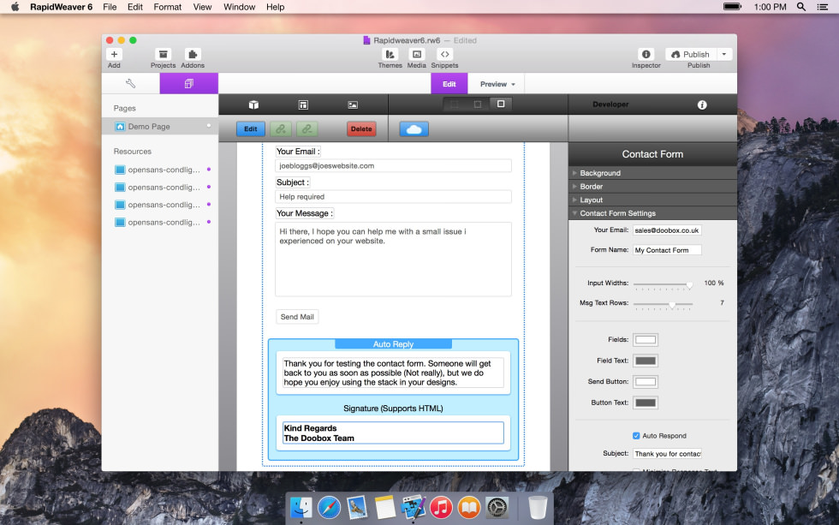Click the red Delete button
This screenshot has height=525, width=839.
361,129
